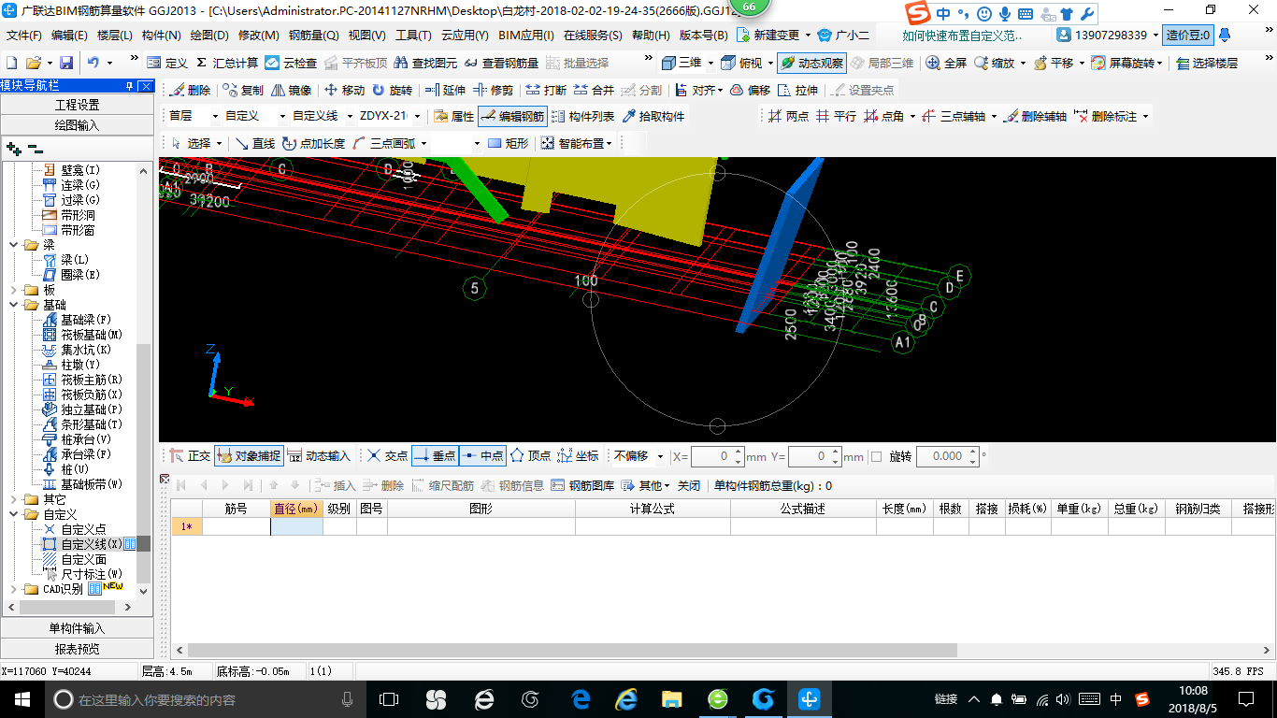Viewport: 1277px width, 718px height.
Task: Go to 单构件输入 single component input
Action: click(77, 628)
